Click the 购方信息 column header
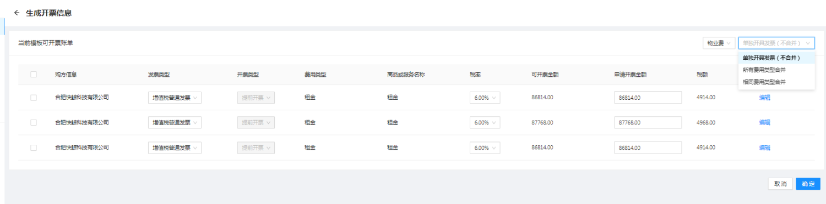Image resolution: width=826 pixels, height=204 pixels. click(x=66, y=75)
